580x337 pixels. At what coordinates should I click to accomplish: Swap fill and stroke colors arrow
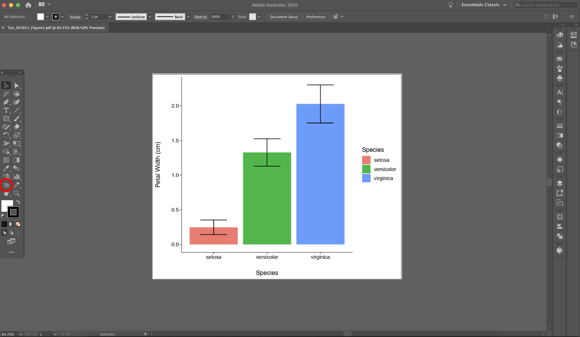point(18,202)
